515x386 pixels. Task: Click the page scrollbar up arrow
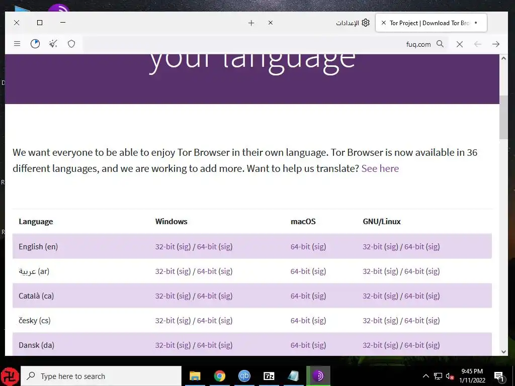click(503, 58)
